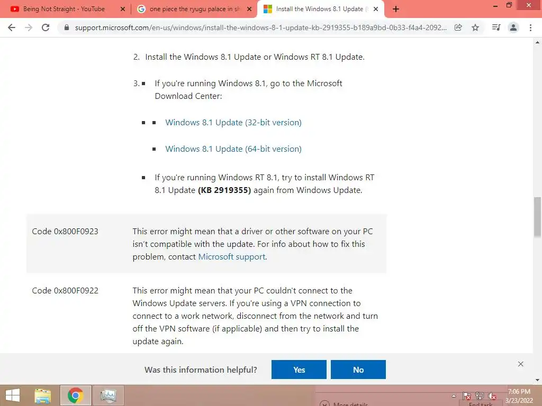Open the media controls icon
This screenshot has height=406, width=542.
pyautogui.click(x=496, y=27)
